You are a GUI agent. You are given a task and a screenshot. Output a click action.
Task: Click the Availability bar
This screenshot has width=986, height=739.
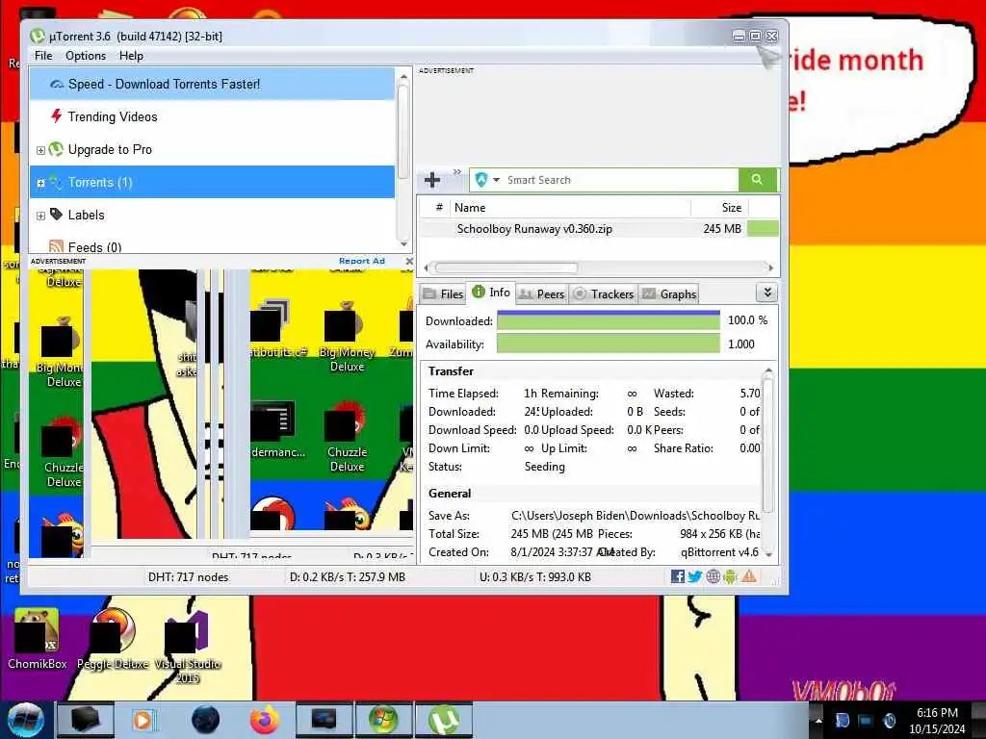tap(609, 344)
